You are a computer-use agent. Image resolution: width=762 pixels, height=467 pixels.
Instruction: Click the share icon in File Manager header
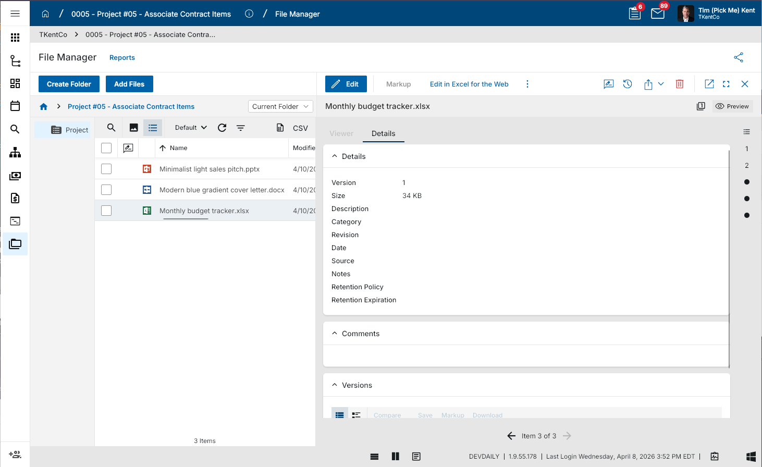tap(739, 57)
